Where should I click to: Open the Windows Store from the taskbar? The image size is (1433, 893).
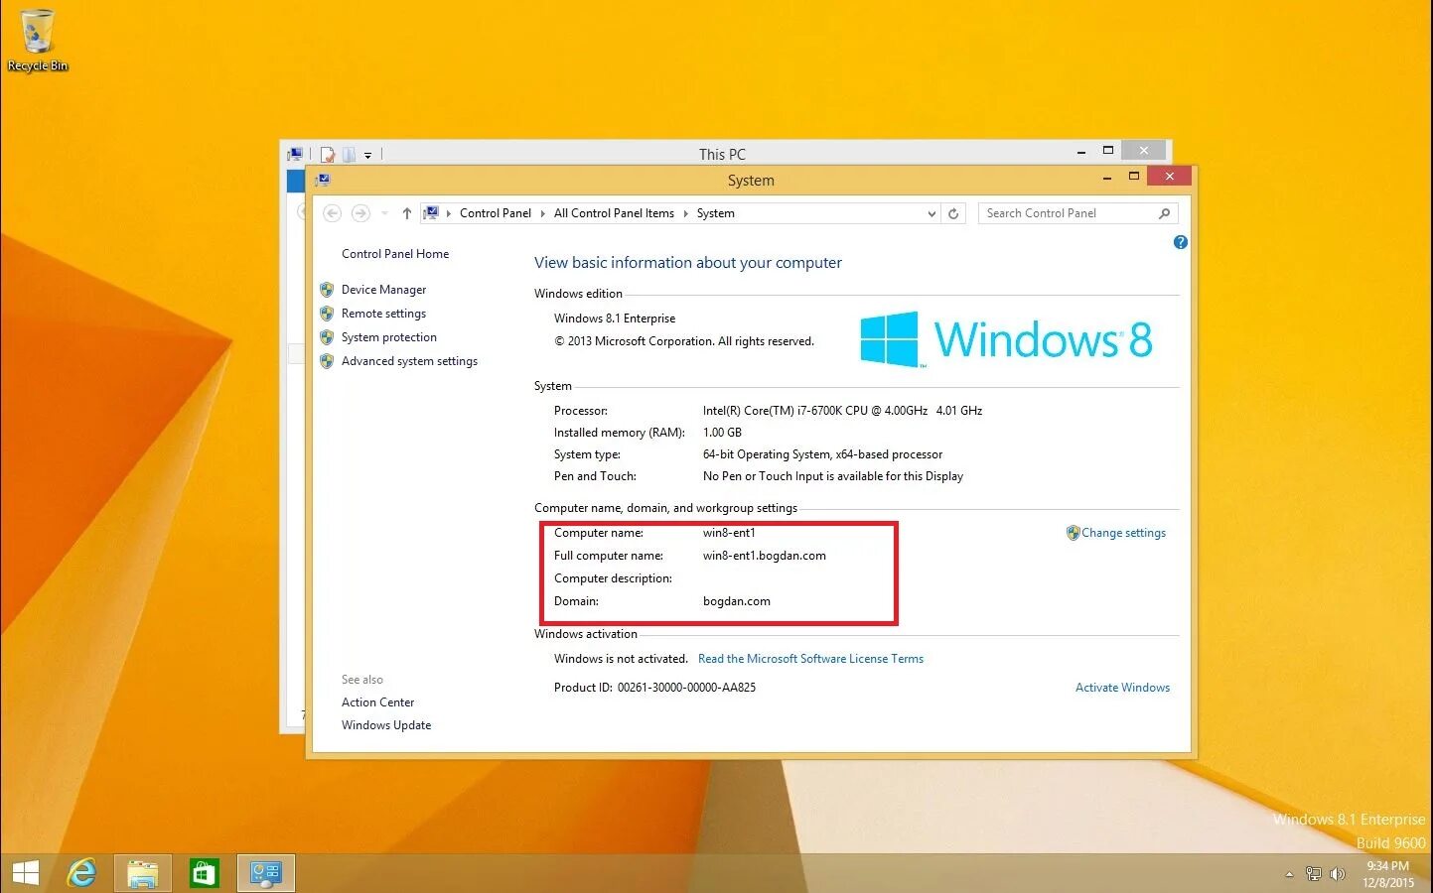(x=204, y=872)
